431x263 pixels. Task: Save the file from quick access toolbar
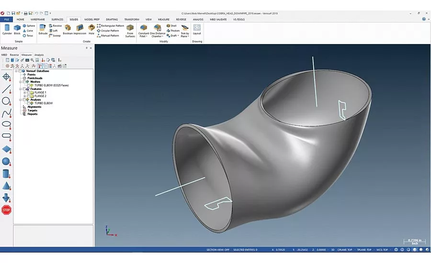[13, 13]
